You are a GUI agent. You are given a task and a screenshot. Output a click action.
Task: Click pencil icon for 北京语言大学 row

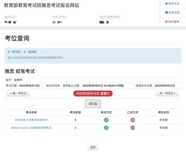(x=106, y=120)
